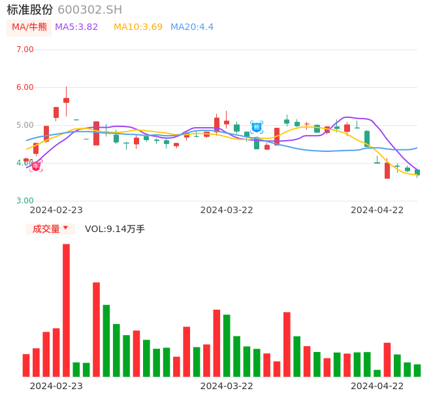Select the MA/牛熊 indicator tab

click(29, 27)
